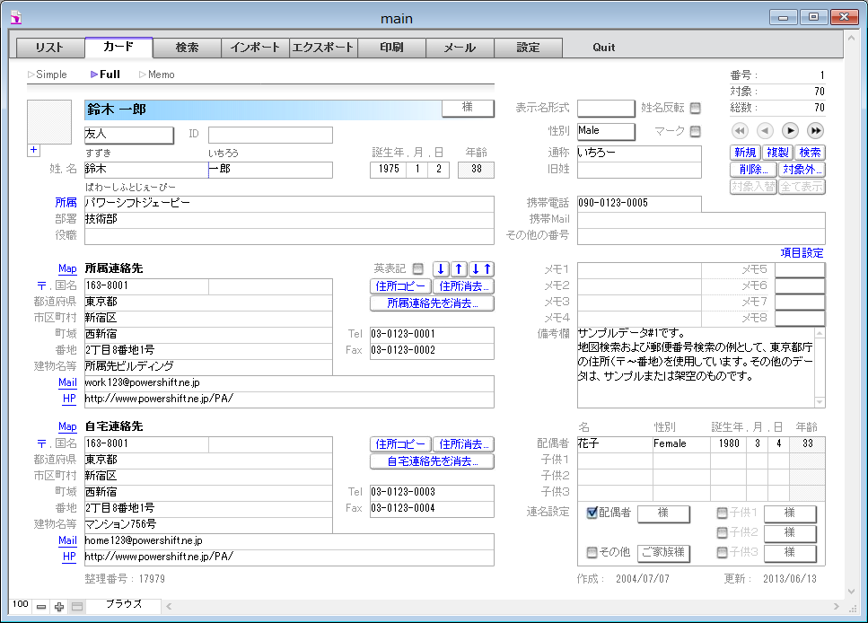Click the 新規 button to create record

(x=745, y=153)
